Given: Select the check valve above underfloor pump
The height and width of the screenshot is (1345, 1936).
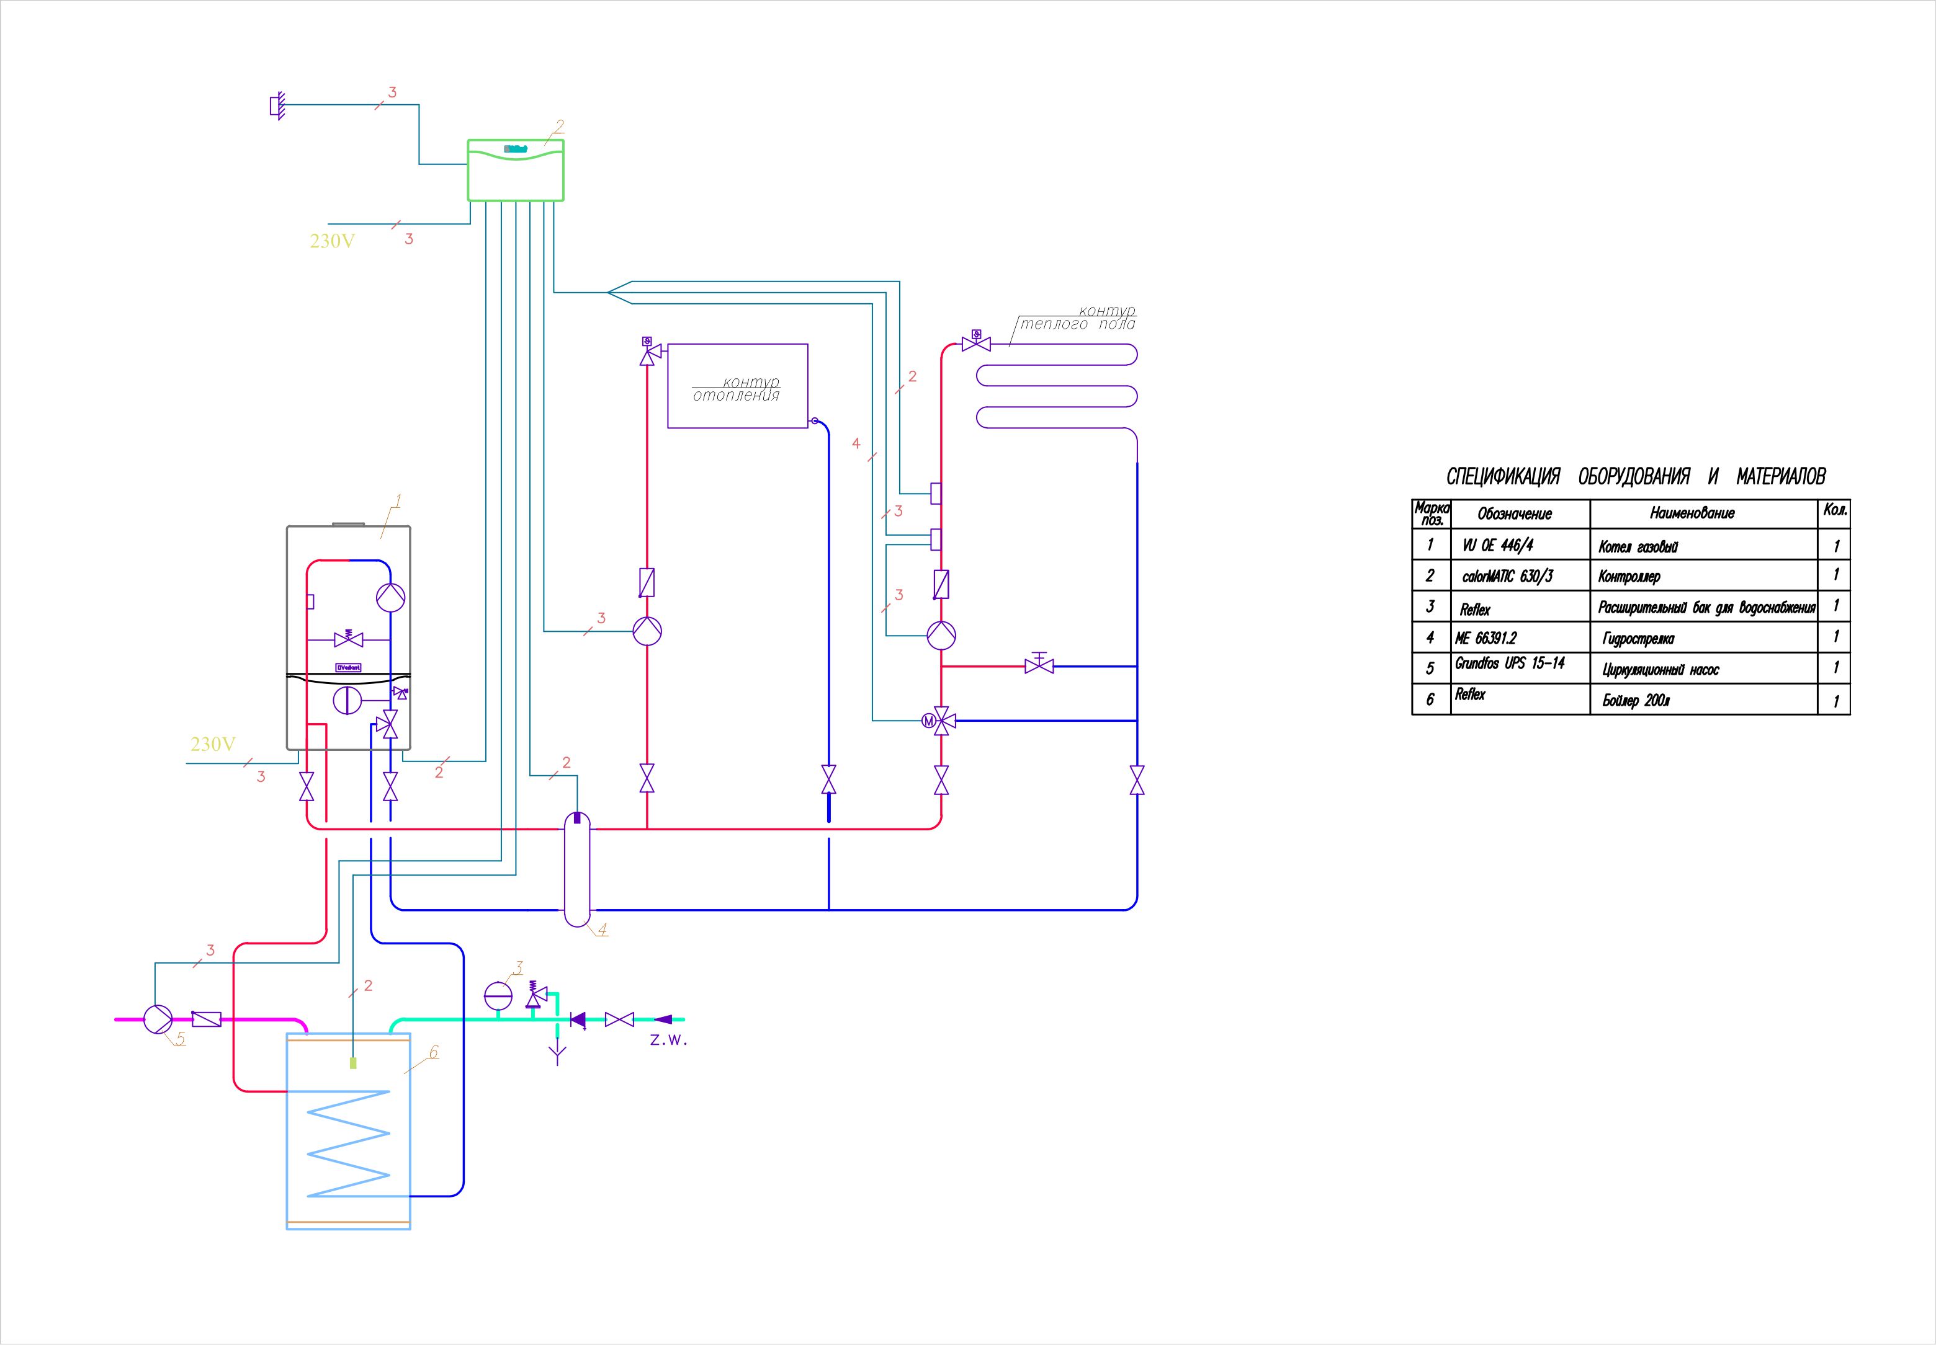Looking at the screenshot, I should 941,584.
